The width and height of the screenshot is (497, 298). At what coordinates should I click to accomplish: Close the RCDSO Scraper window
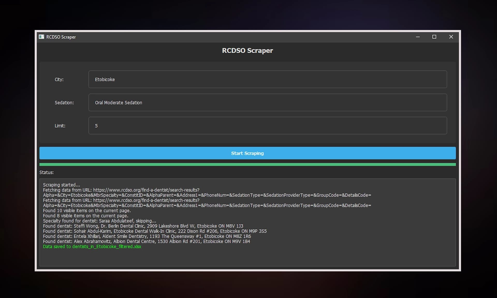(451, 37)
